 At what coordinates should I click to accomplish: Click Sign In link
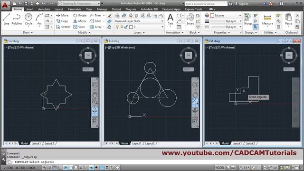pos(244,4)
